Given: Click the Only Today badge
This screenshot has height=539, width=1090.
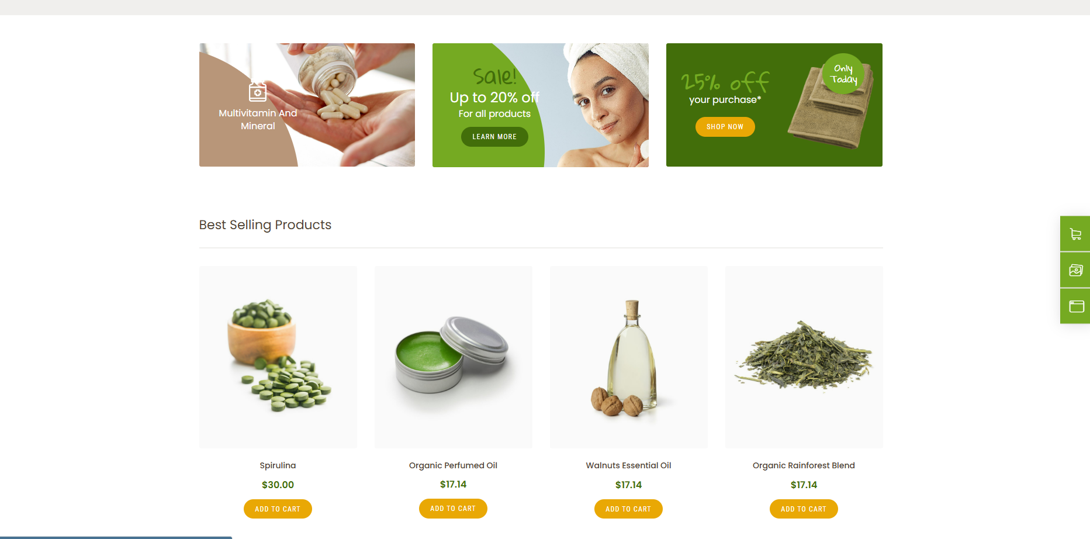Looking at the screenshot, I should (x=843, y=74).
